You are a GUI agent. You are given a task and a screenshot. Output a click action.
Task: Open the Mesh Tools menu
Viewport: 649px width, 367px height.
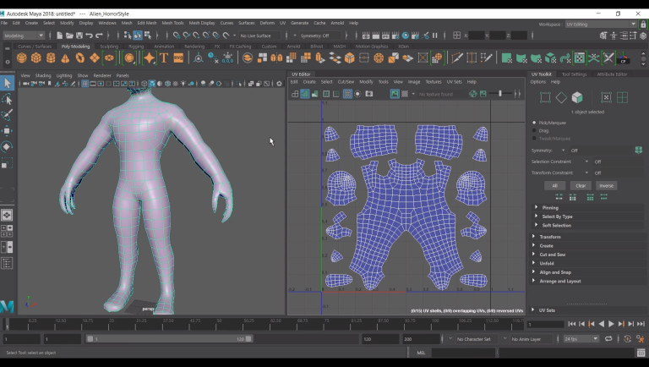tap(172, 23)
